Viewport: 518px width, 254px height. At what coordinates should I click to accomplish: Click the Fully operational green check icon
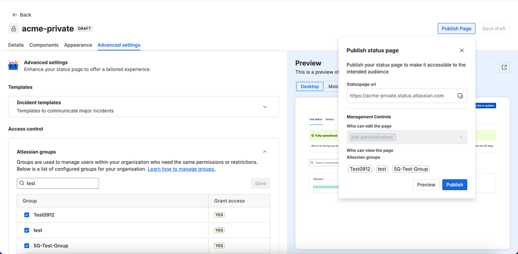pyautogui.click(x=313, y=136)
